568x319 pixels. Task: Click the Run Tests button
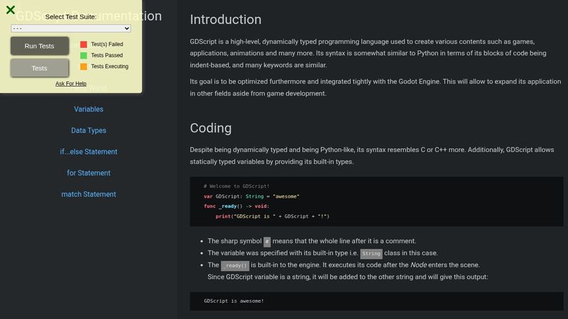[x=39, y=46]
